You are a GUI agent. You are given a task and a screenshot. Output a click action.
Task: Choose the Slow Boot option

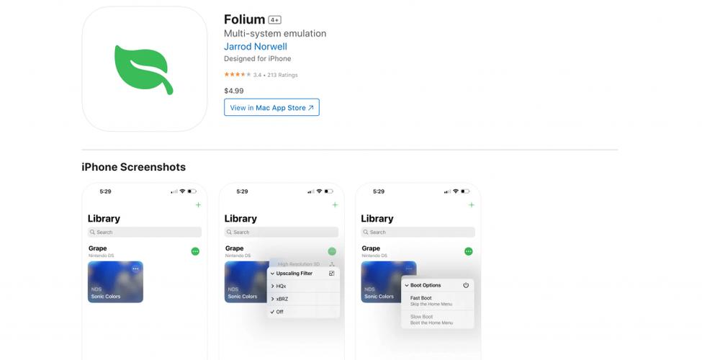(x=438, y=319)
